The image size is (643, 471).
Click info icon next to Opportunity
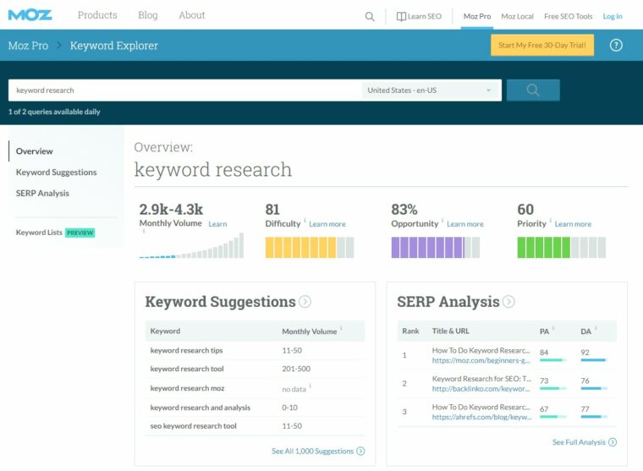[442, 220]
